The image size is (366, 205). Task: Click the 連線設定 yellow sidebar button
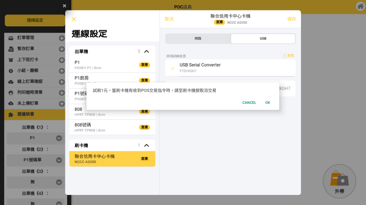(x=35, y=20)
